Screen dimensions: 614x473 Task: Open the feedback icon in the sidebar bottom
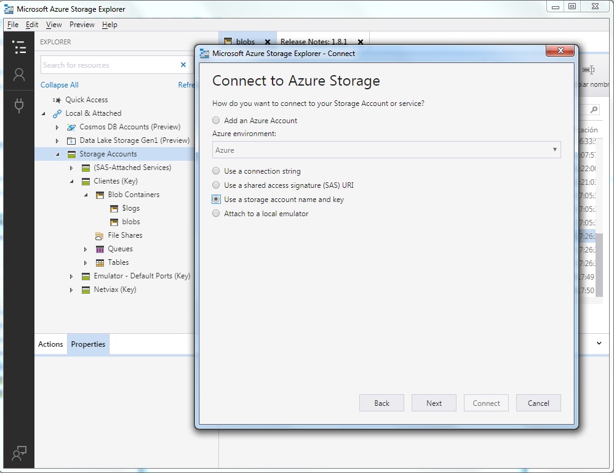19,453
